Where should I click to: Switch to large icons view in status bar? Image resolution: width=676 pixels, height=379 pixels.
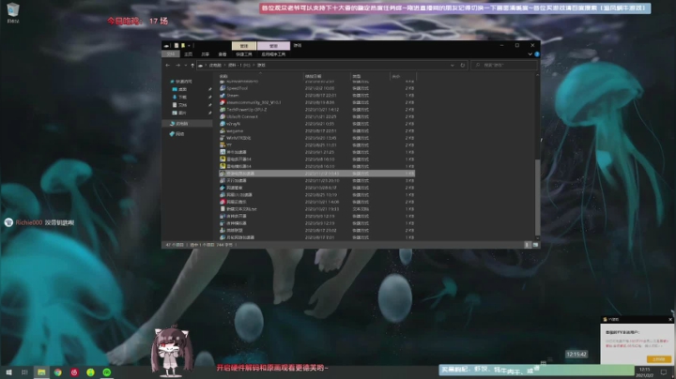point(535,245)
